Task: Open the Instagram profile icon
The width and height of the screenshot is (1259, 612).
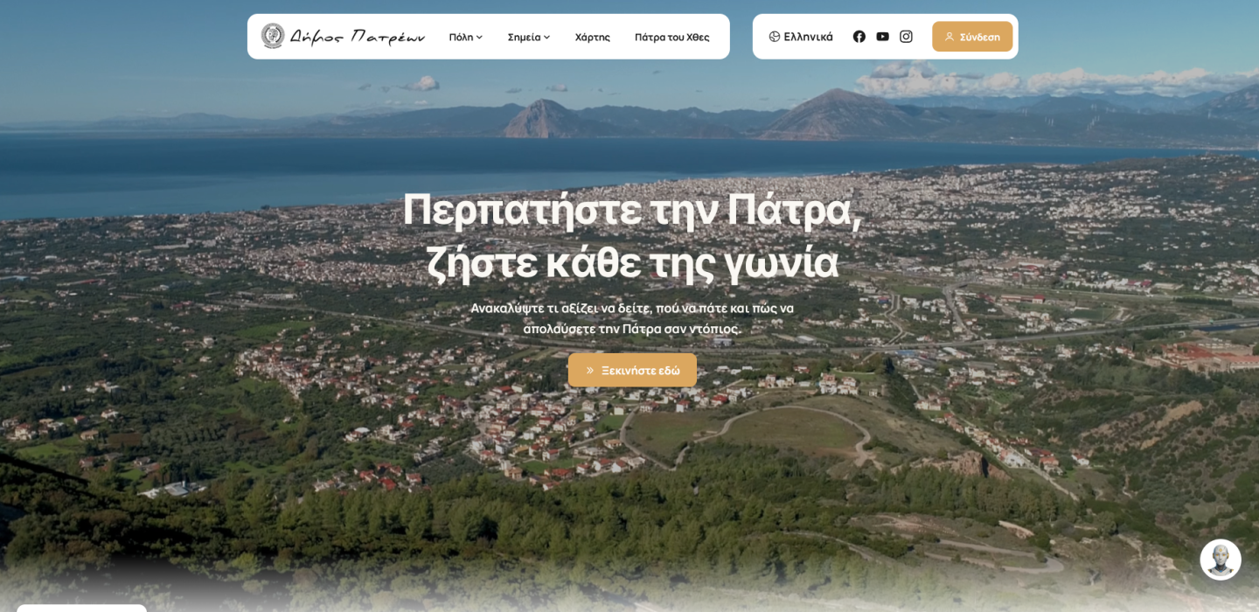Action: [906, 37]
